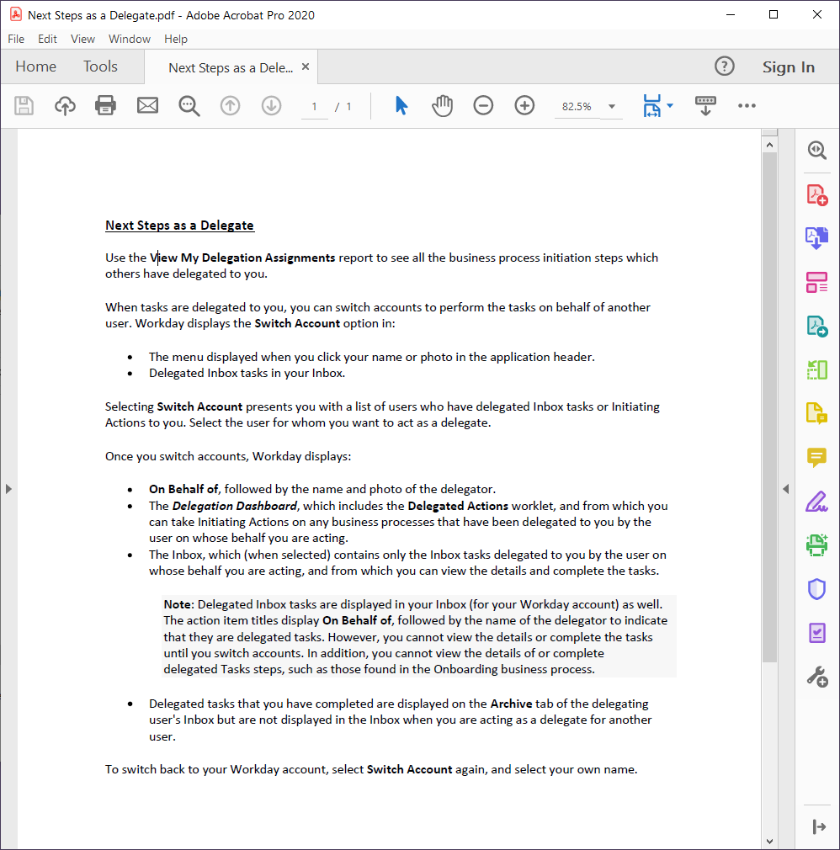Viewport: 840px width, 850px height.
Task: Go to next page arrow
Action: coord(271,106)
